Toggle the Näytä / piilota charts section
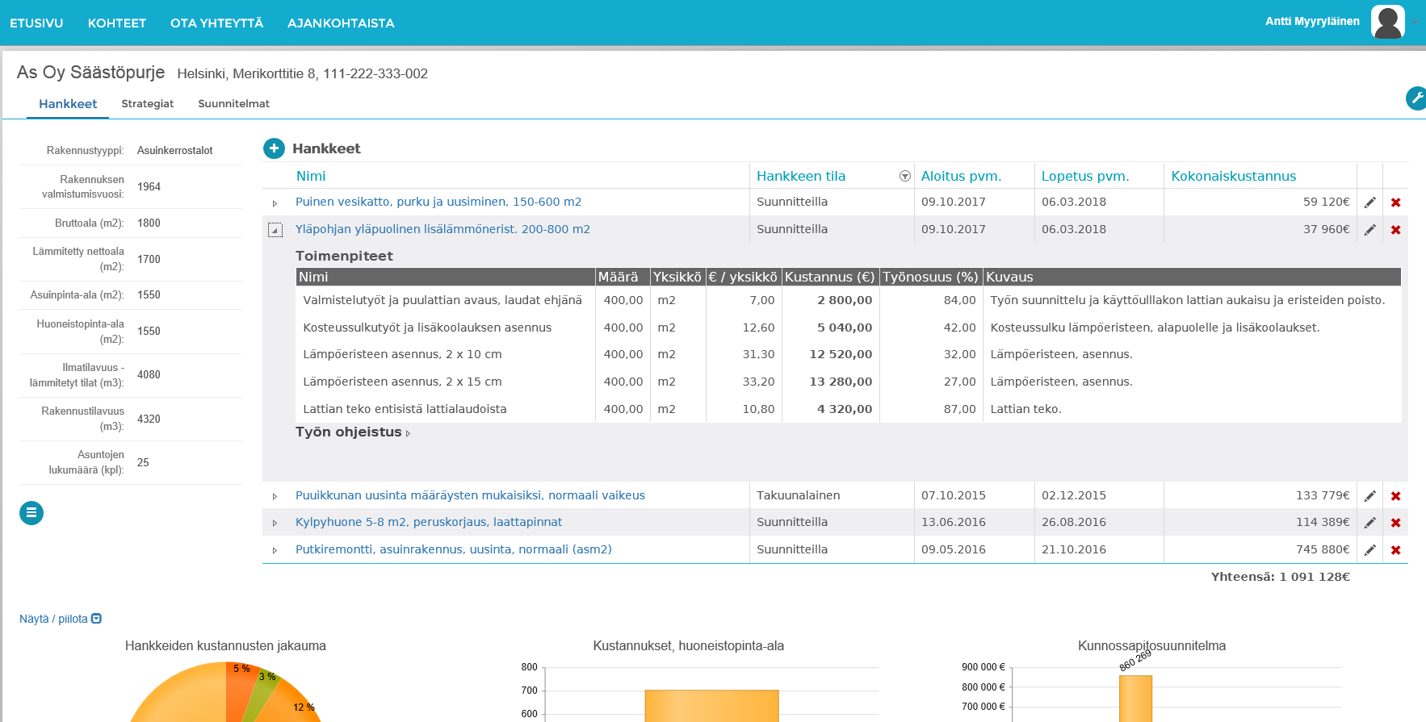 61,619
